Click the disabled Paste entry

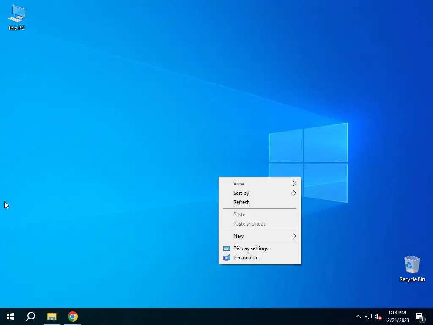[260, 215]
